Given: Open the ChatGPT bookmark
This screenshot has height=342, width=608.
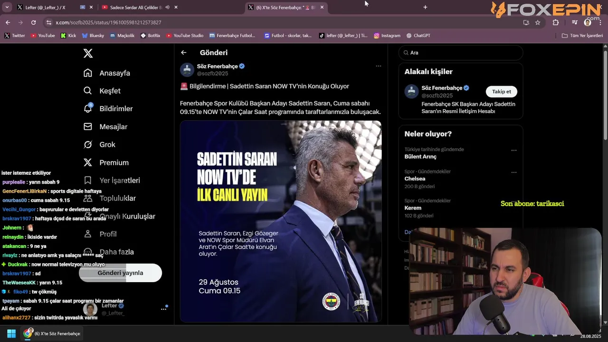Looking at the screenshot, I should [x=418, y=36].
